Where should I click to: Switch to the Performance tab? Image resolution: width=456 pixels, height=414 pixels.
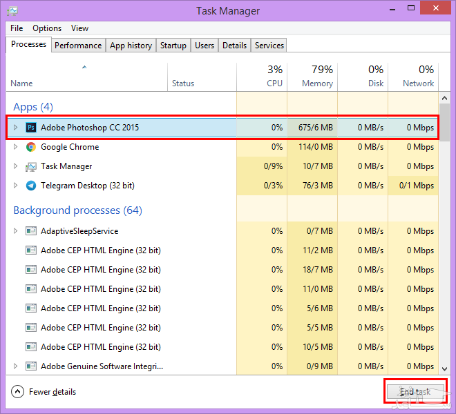pos(78,46)
